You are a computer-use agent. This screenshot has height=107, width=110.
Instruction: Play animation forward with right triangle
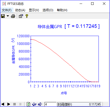(9, 104)
